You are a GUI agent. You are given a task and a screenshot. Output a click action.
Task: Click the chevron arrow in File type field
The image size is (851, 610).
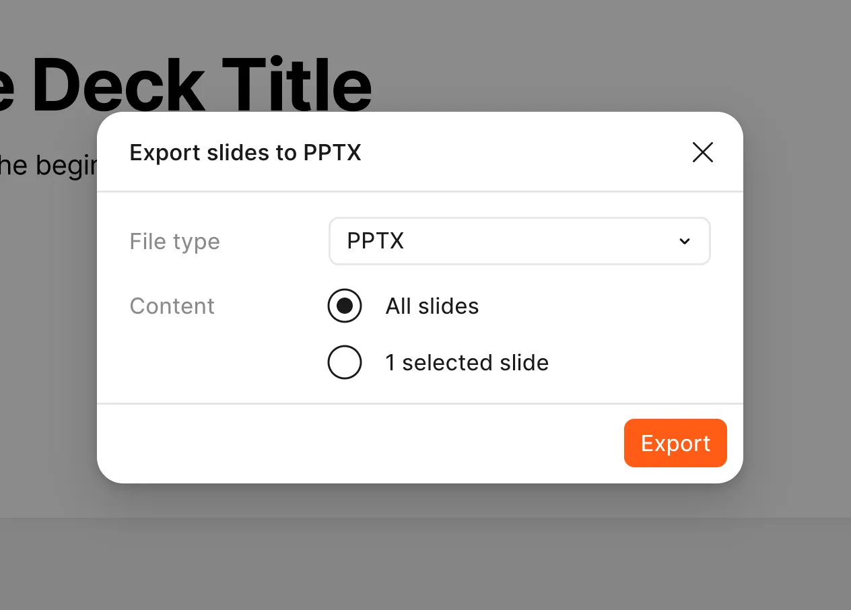[x=685, y=241]
